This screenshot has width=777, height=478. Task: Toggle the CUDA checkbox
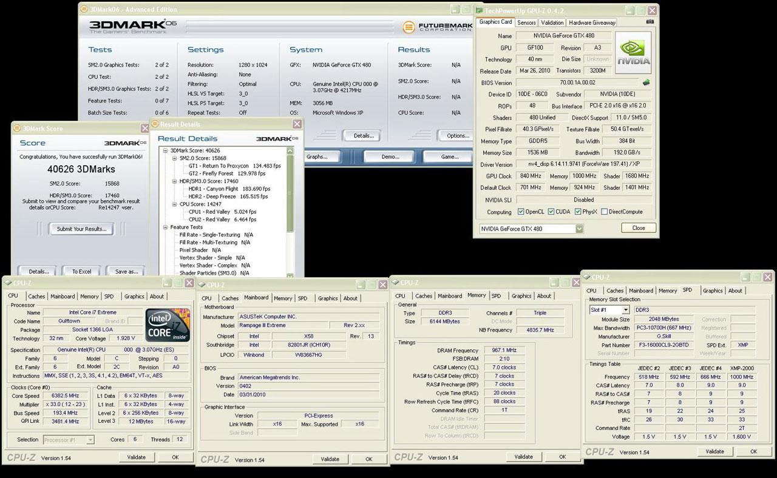click(551, 212)
